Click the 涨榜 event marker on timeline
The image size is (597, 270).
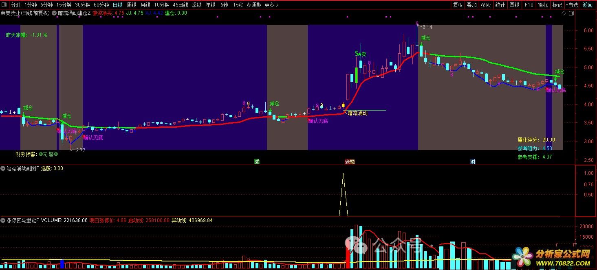pyautogui.click(x=350, y=161)
